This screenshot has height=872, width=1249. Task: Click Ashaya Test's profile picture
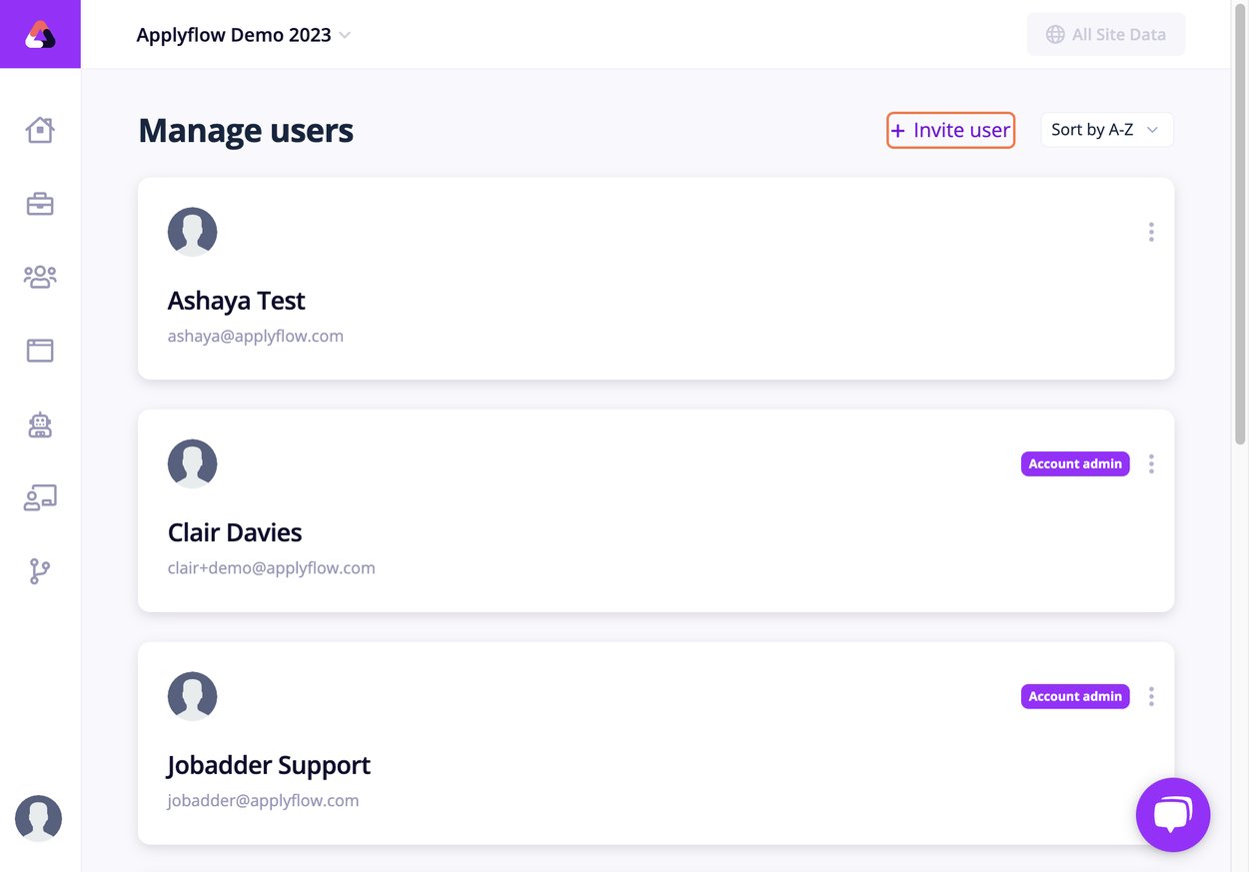[x=192, y=231]
